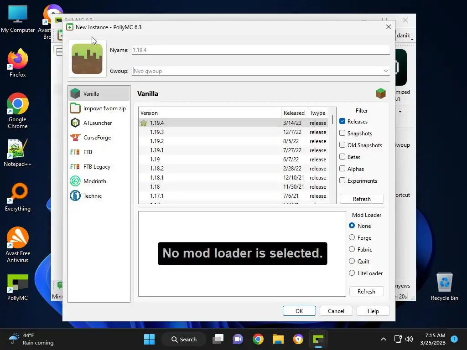
Task: Select the Forge mod loader
Action: point(352,237)
